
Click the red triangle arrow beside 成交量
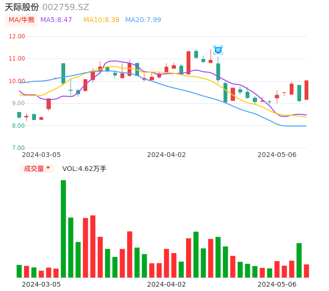48,168
